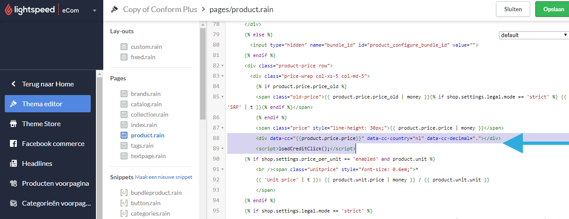
Task: Click the Theme Store shop icon
Action: [x=13, y=124]
